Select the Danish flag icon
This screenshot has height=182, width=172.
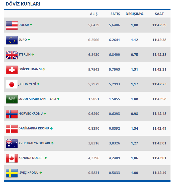pos(12,129)
